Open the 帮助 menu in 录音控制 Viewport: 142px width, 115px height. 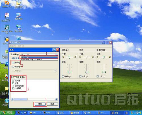(20, 46)
